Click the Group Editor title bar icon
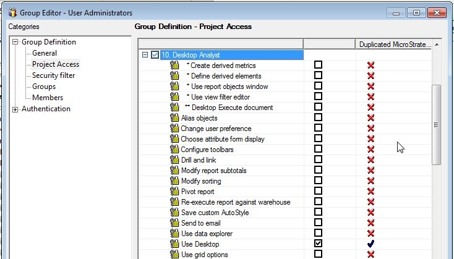The width and height of the screenshot is (454, 259). point(11,12)
